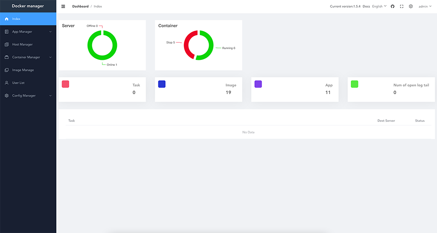The height and width of the screenshot is (233, 437).
Task: Click the Status column header
Action: tap(420, 121)
